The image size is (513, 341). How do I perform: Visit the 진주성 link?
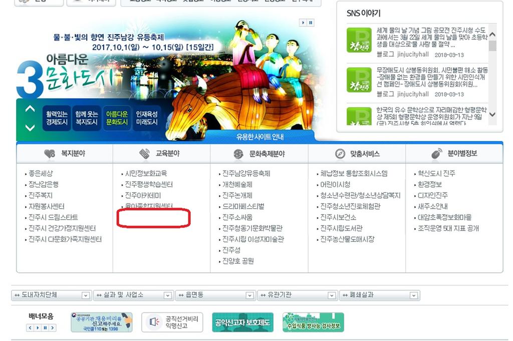(x=231, y=250)
